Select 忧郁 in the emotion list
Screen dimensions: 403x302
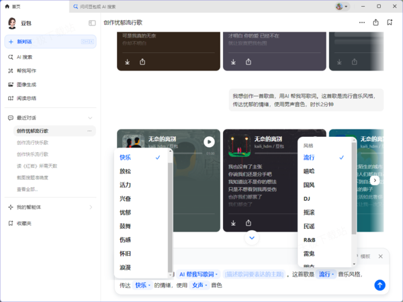coord(126,212)
